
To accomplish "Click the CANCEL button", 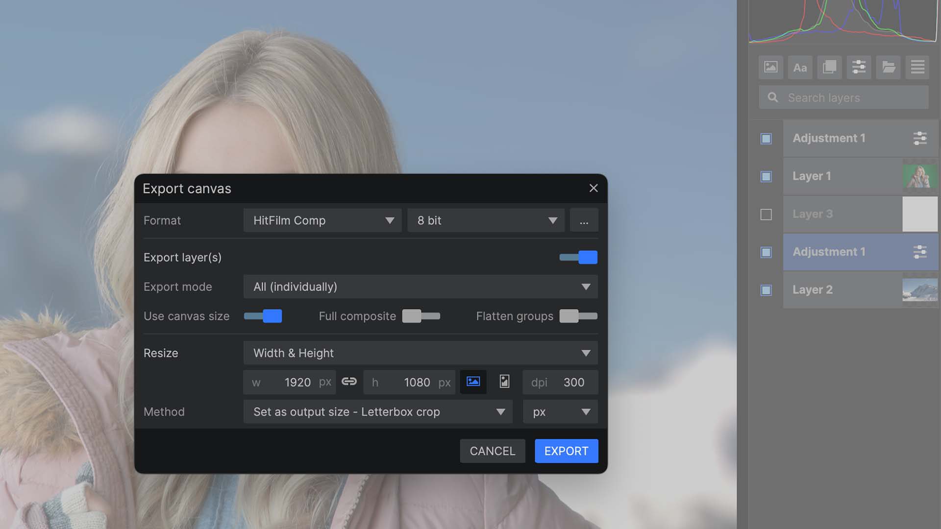I will [493, 451].
